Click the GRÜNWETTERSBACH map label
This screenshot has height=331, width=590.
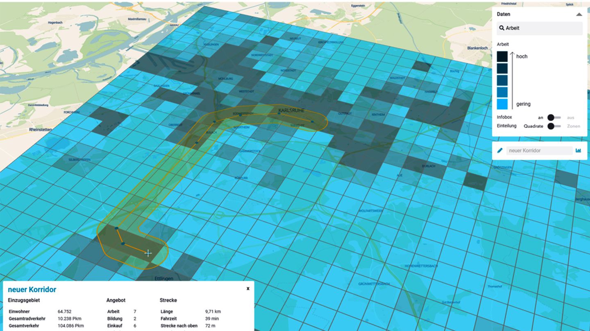coord(374,284)
